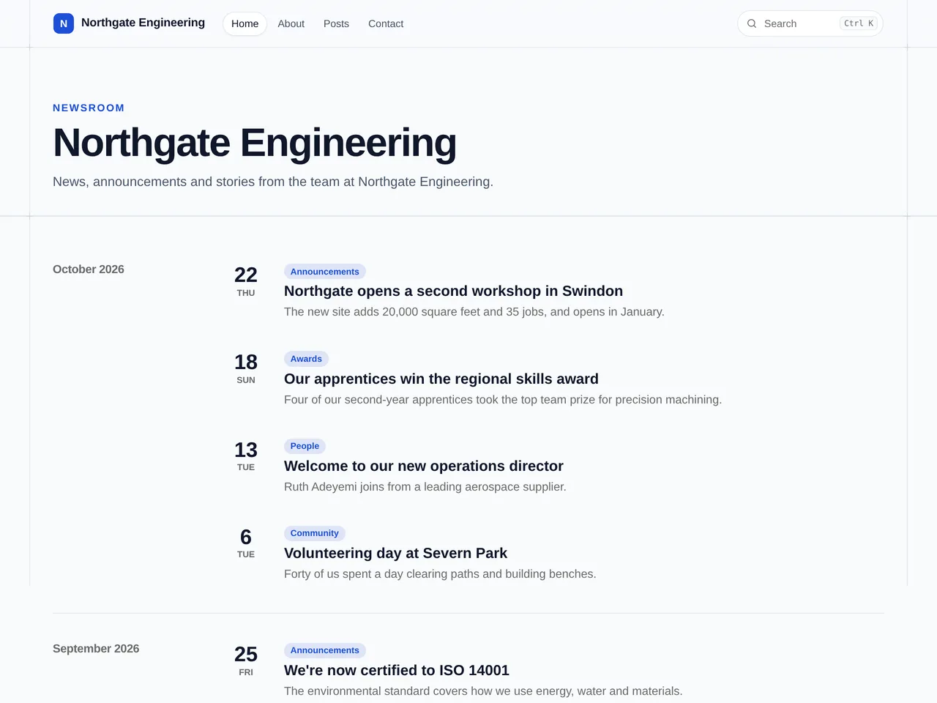View the Volunteering day at Severn Park post
The width and height of the screenshot is (937, 703).
click(x=395, y=553)
